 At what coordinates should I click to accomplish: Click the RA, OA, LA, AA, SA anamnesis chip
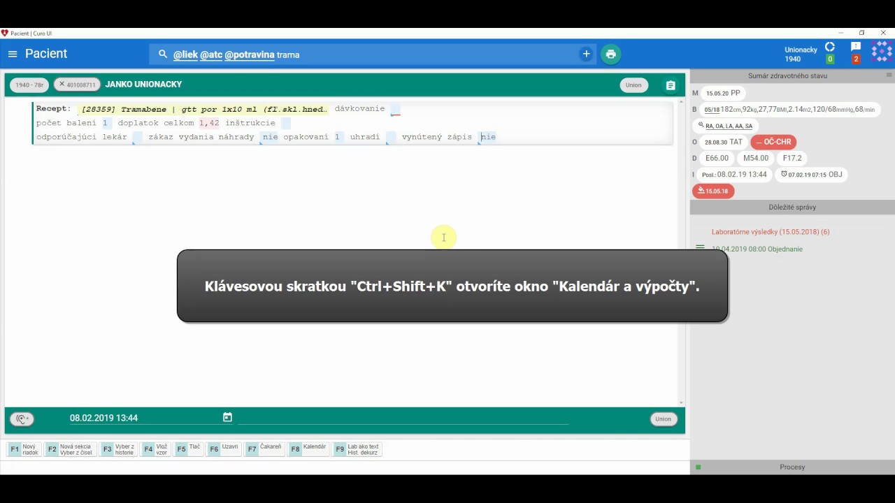[724, 126]
